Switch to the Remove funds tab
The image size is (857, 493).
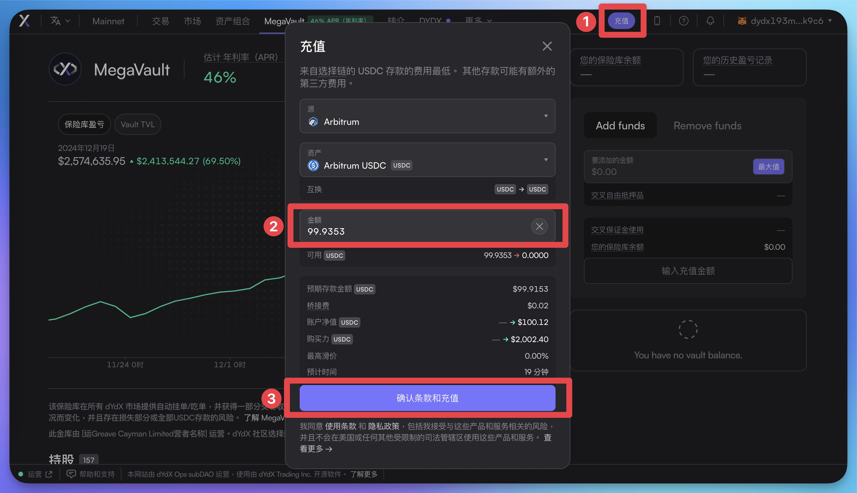click(707, 126)
